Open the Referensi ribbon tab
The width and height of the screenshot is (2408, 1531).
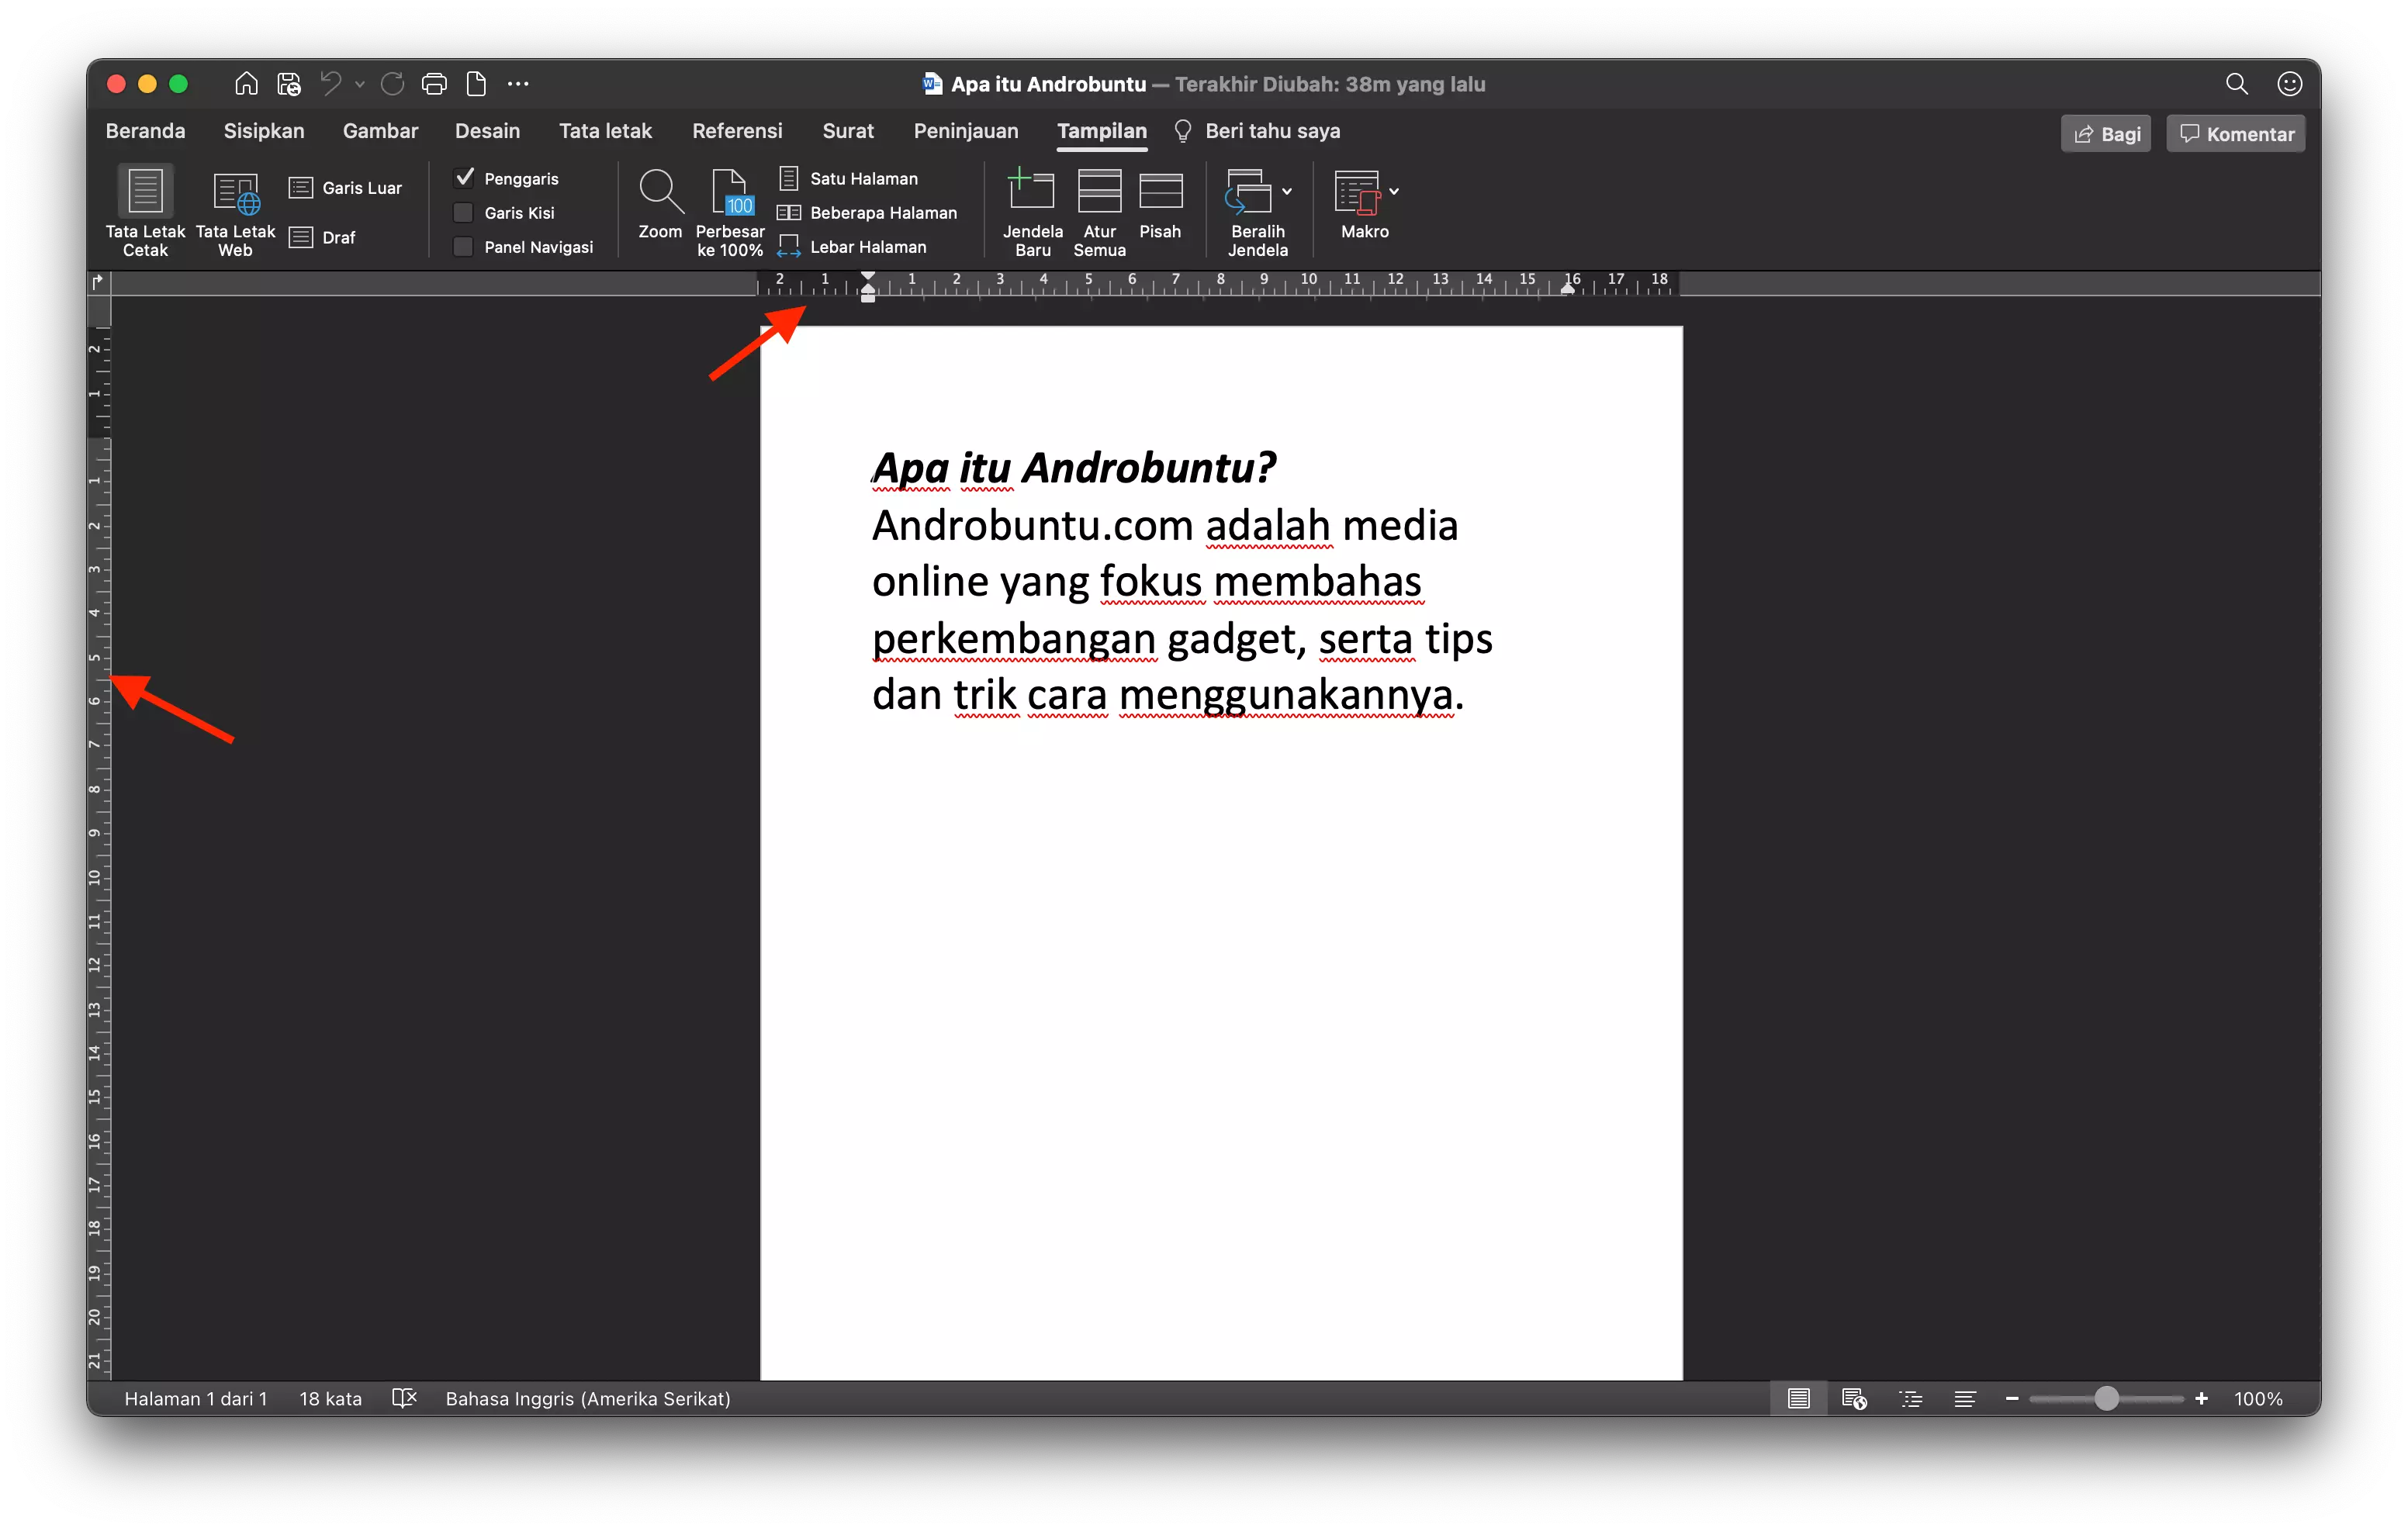coord(737,130)
